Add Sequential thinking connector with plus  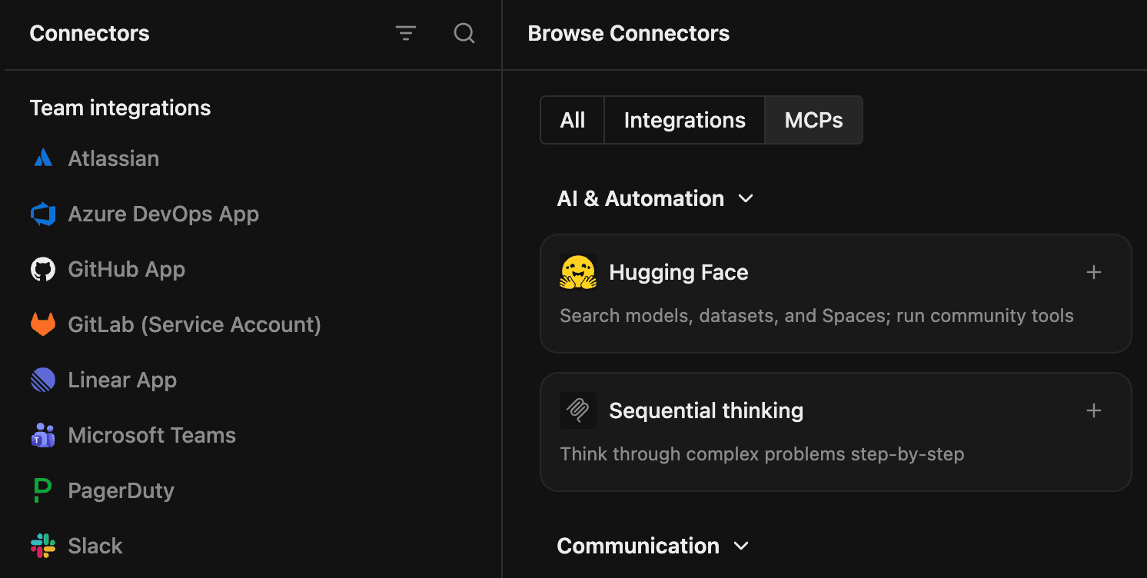coord(1094,410)
